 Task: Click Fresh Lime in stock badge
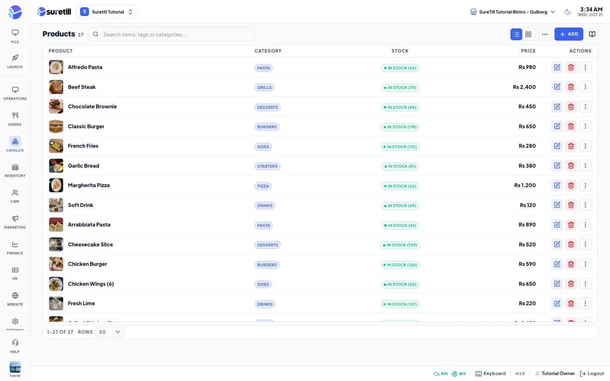coord(400,304)
